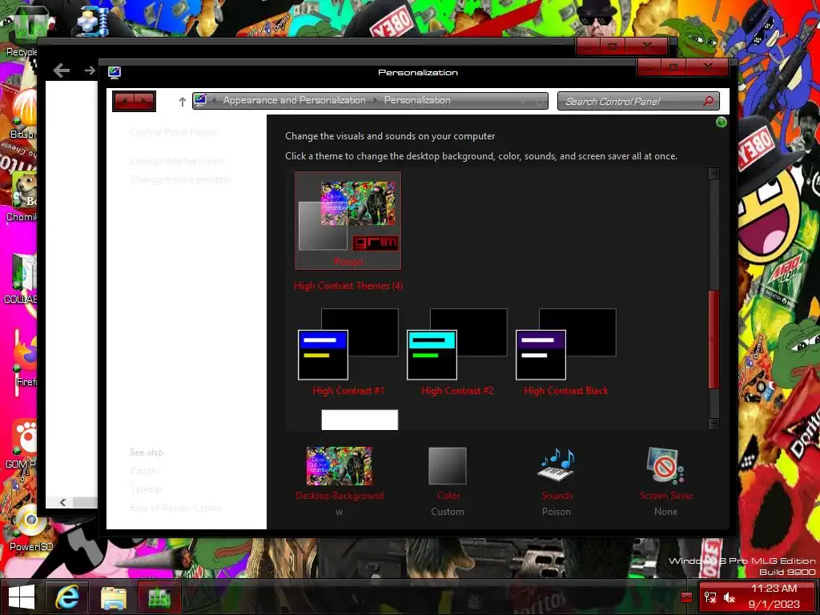Screen dimensions: 820x615
Task: Select the Control Panel taskbar button
Action: click(x=159, y=597)
